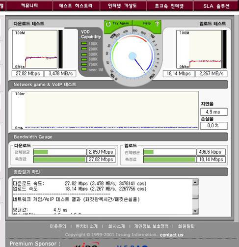Open the Help question mark icon

tap(157, 24)
